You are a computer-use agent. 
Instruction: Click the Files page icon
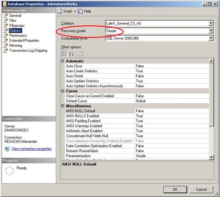[x=5, y=20]
